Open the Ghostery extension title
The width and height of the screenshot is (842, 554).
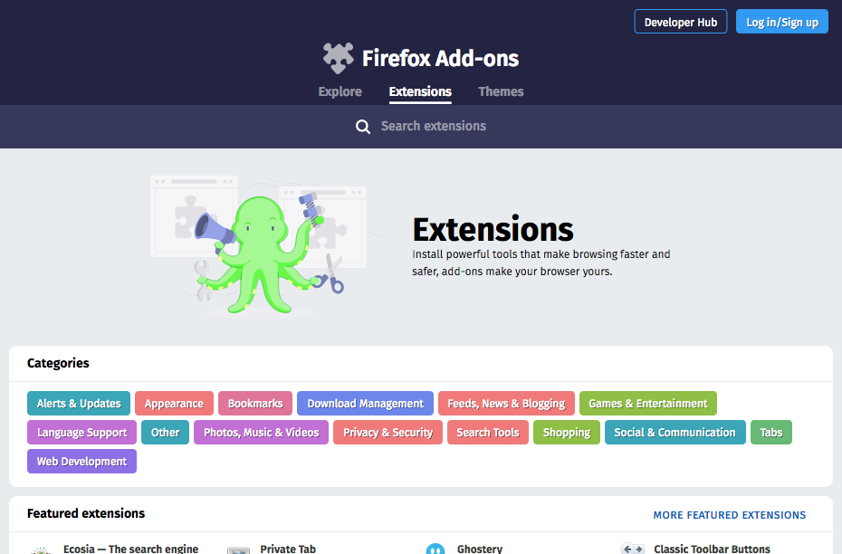click(480, 549)
